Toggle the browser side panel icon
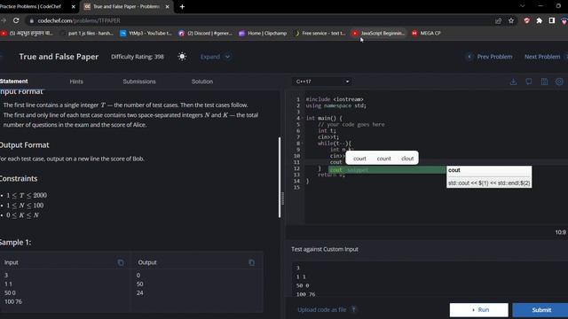The width and height of the screenshot is (568, 319). click(552, 20)
